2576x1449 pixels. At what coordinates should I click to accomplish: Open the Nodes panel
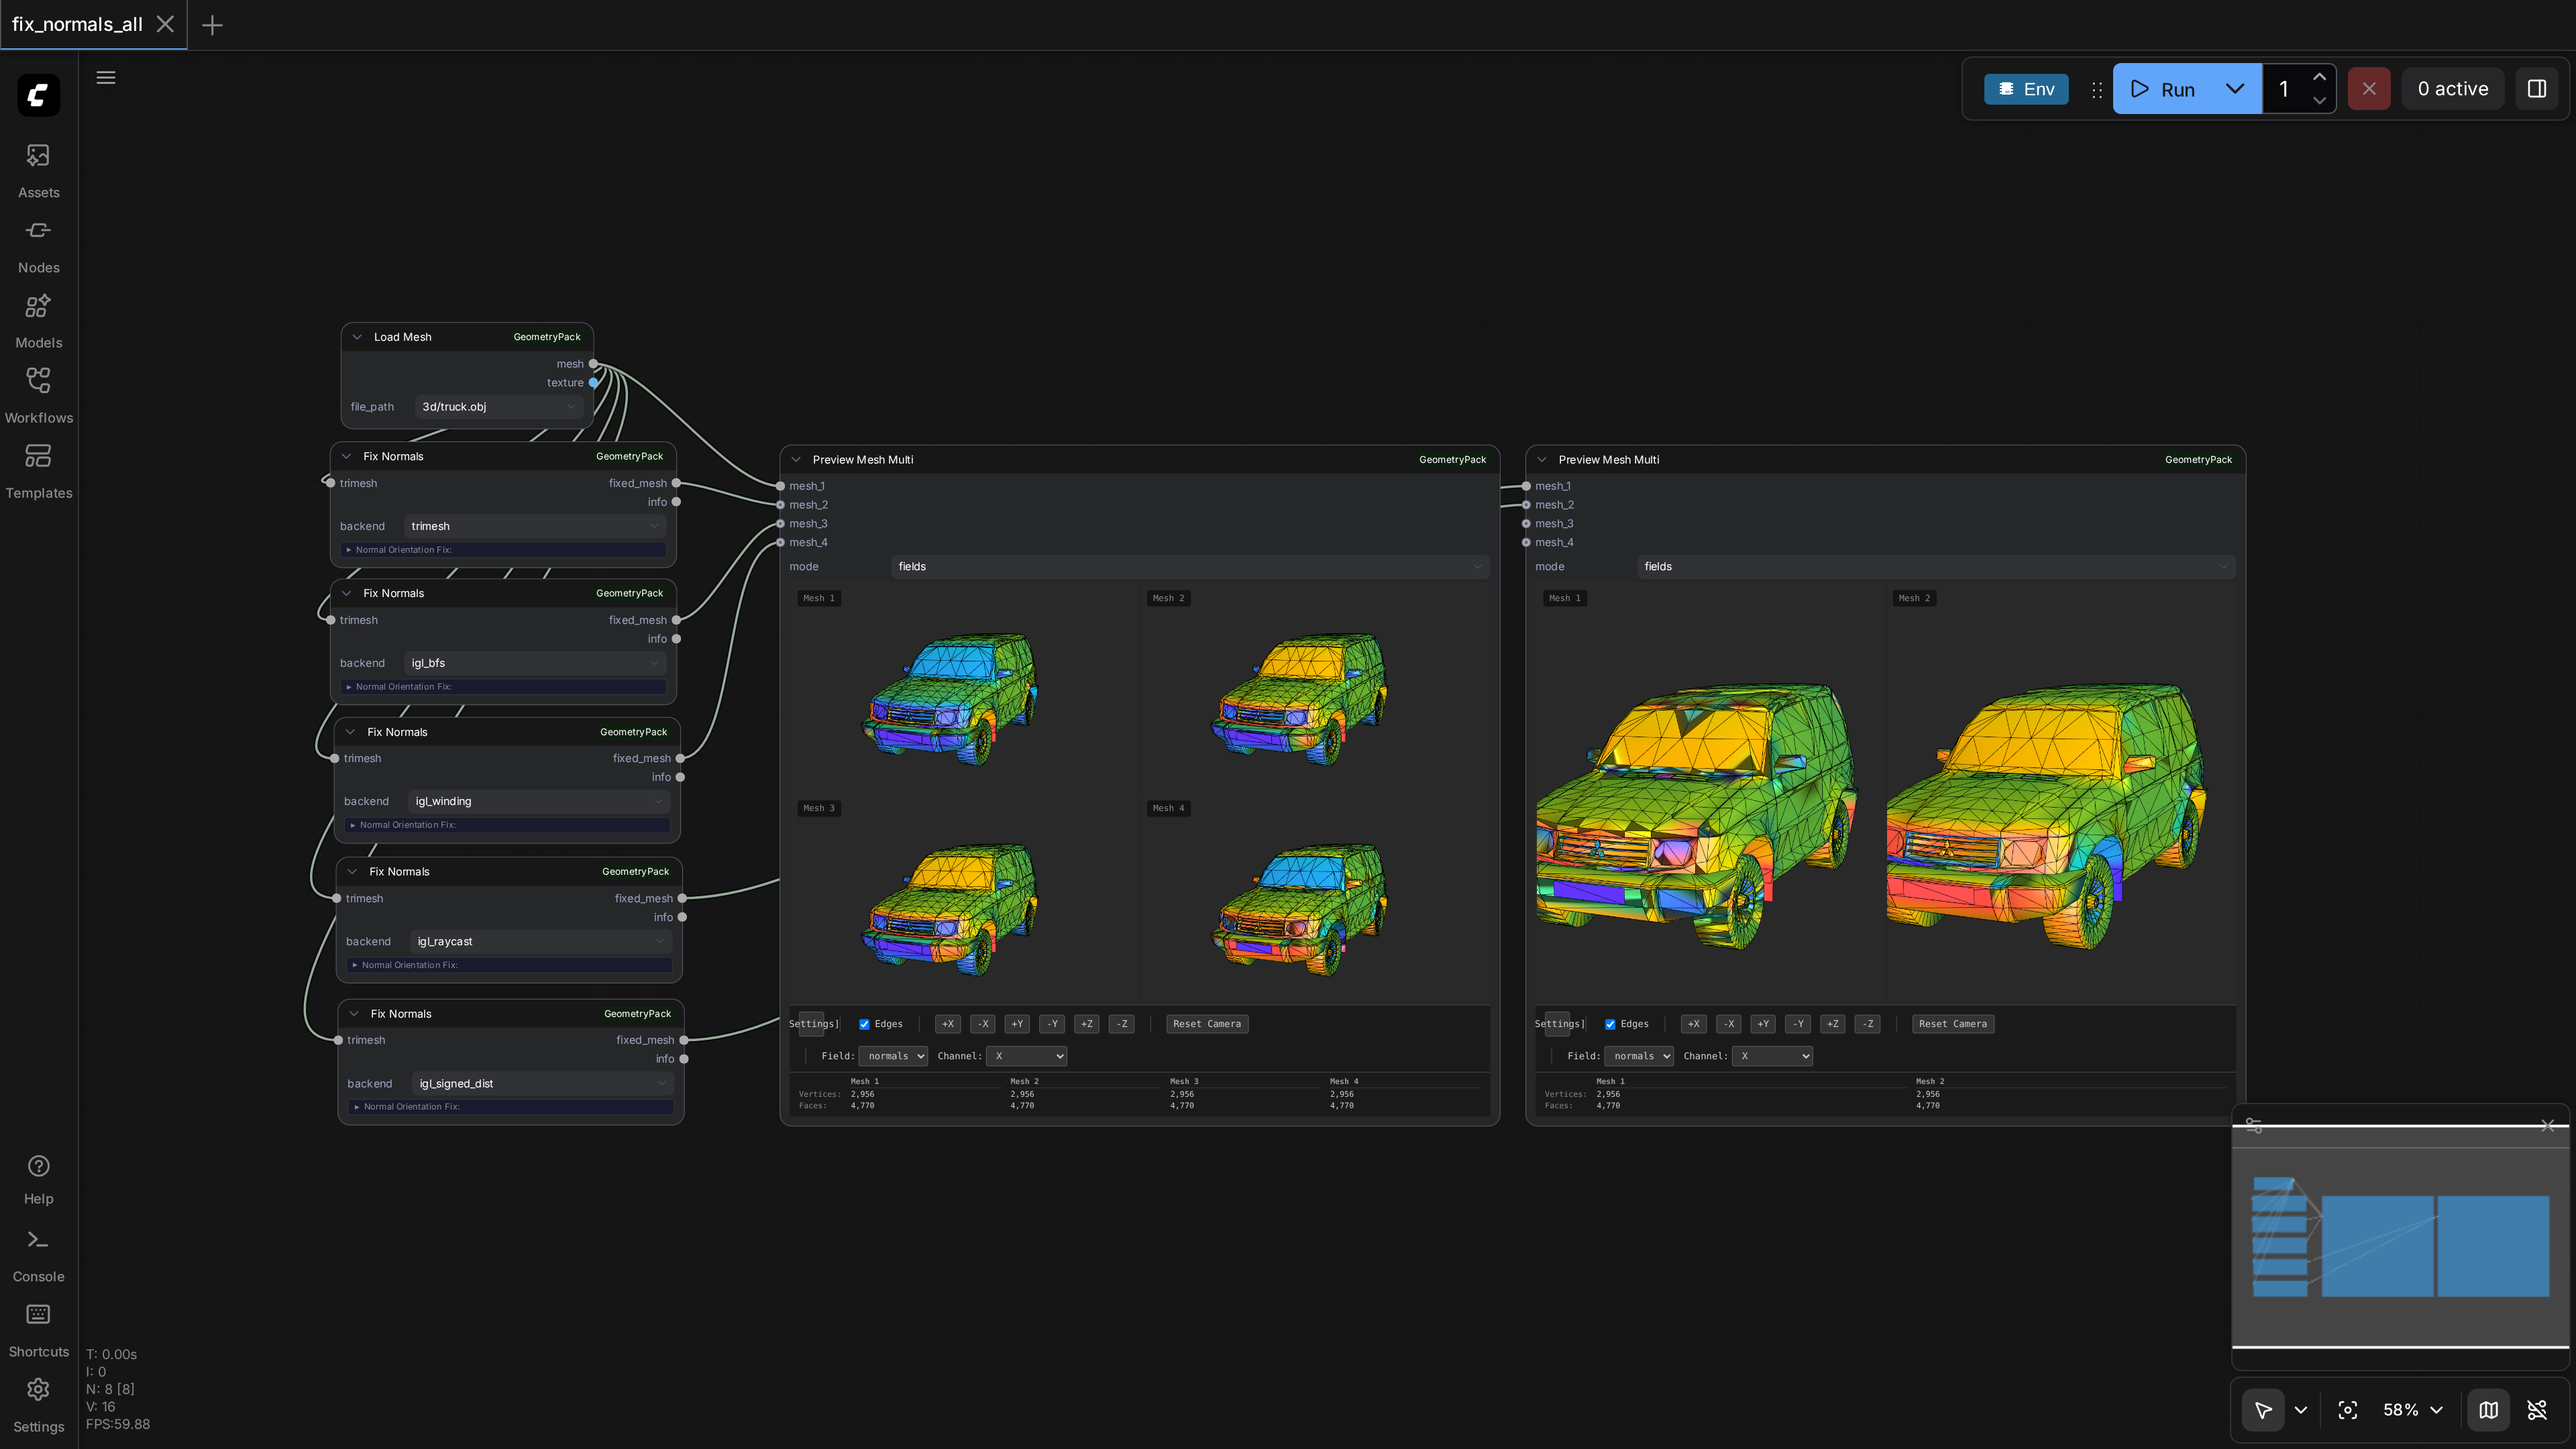38,245
